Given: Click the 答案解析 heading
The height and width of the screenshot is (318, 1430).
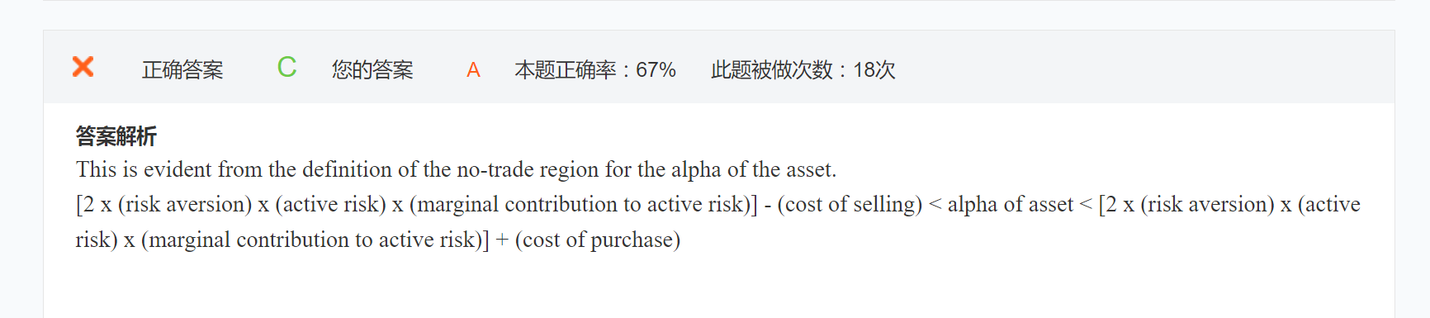Looking at the screenshot, I should point(116,135).
